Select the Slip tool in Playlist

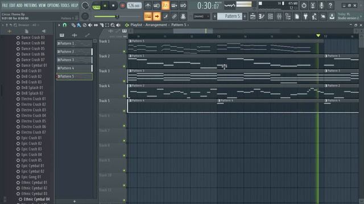(x=96, y=25)
